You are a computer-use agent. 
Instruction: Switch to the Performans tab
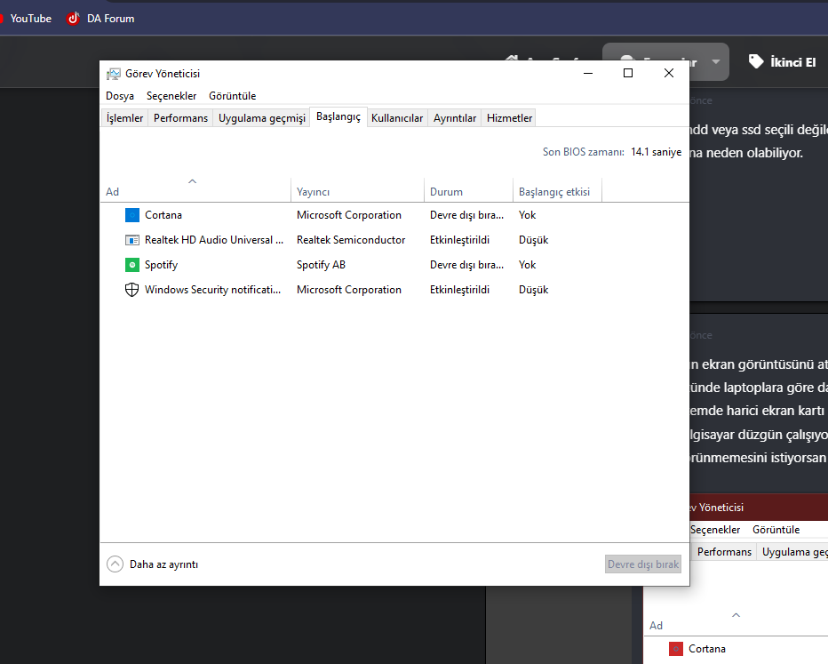tap(180, 118)
